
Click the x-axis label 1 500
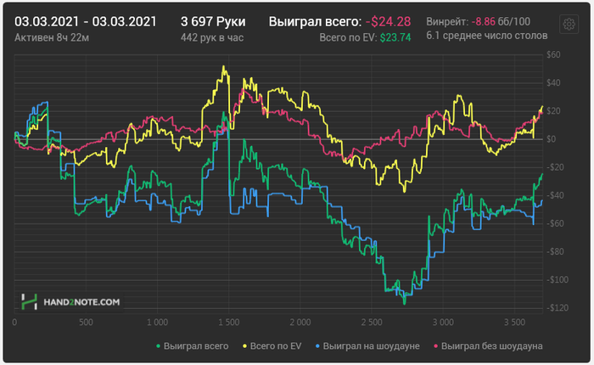pos(229,323)
